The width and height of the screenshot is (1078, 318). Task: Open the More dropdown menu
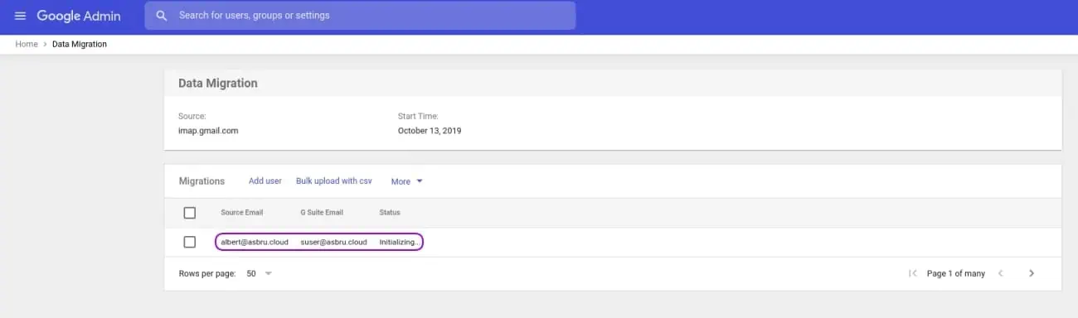tap(407, 181)
